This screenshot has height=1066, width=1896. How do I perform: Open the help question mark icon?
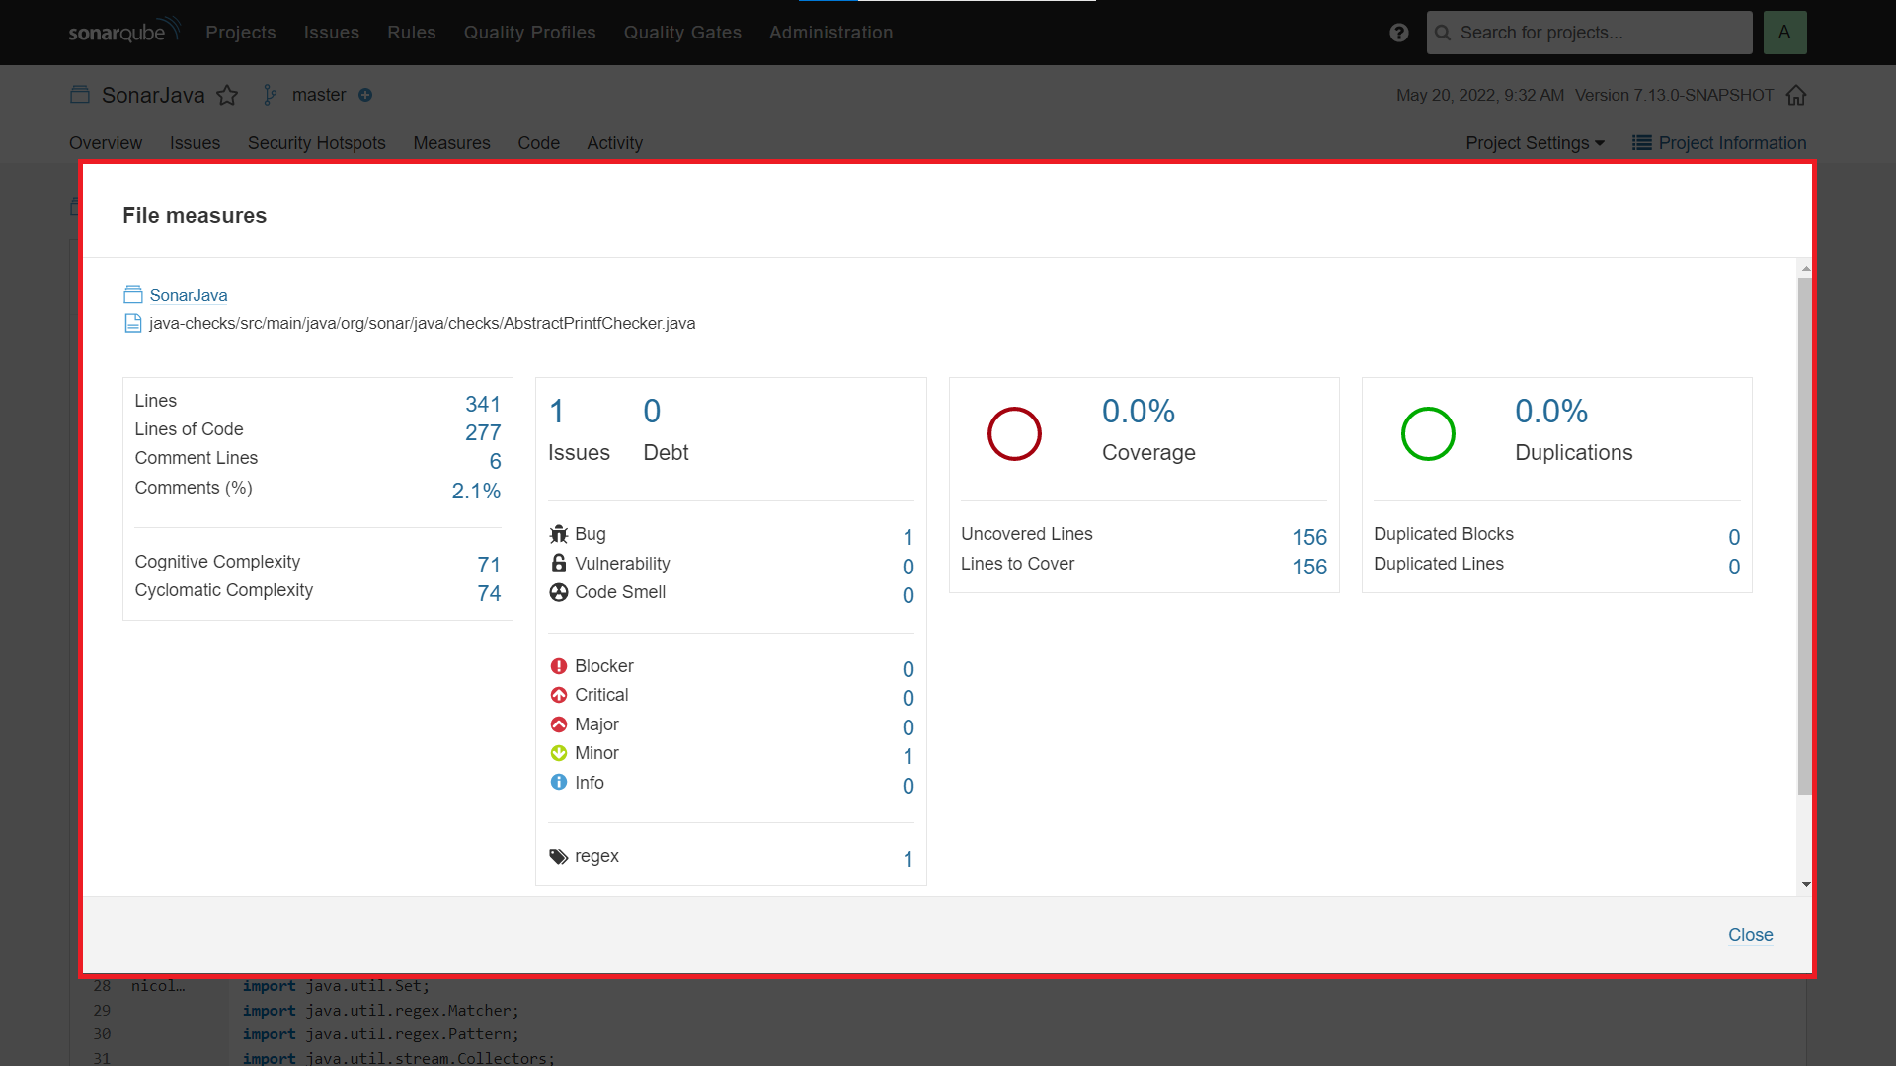[1398, 33]
